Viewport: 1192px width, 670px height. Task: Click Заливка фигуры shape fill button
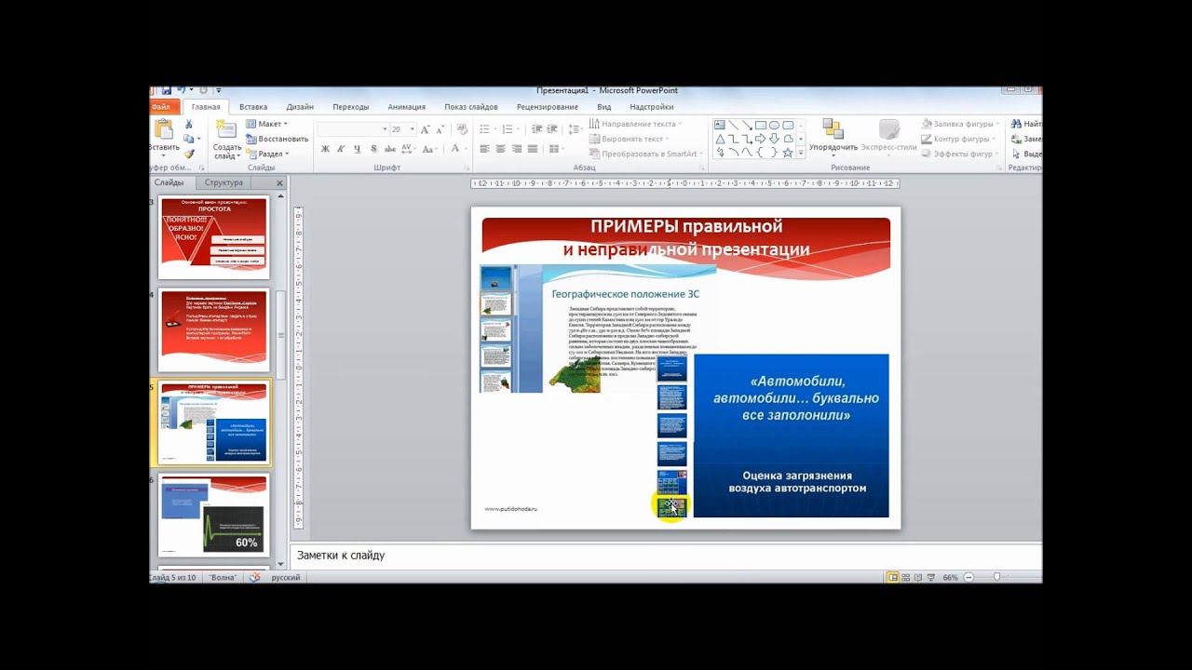pyautogui.click(x=958, y=124)
